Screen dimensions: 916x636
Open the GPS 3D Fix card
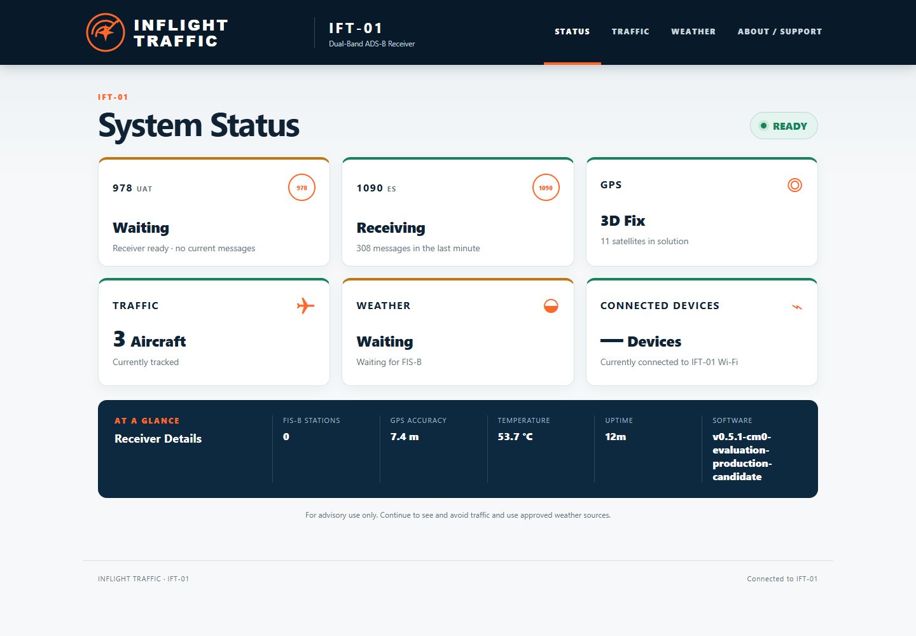pos(702,212)
